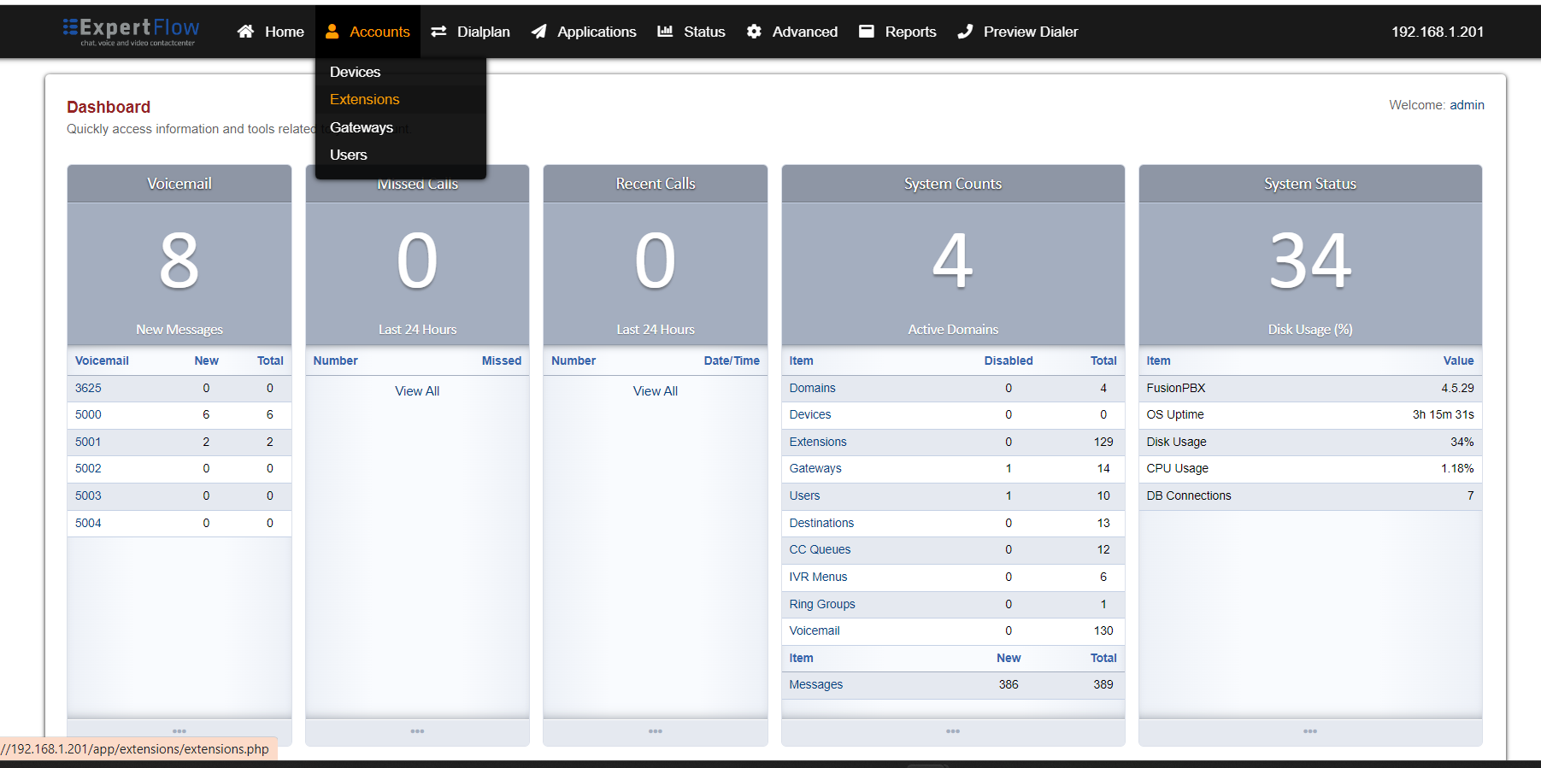Click the Preview Dialer phone icon
Viewport: 1541px width, 768px height.
[965, 32]
